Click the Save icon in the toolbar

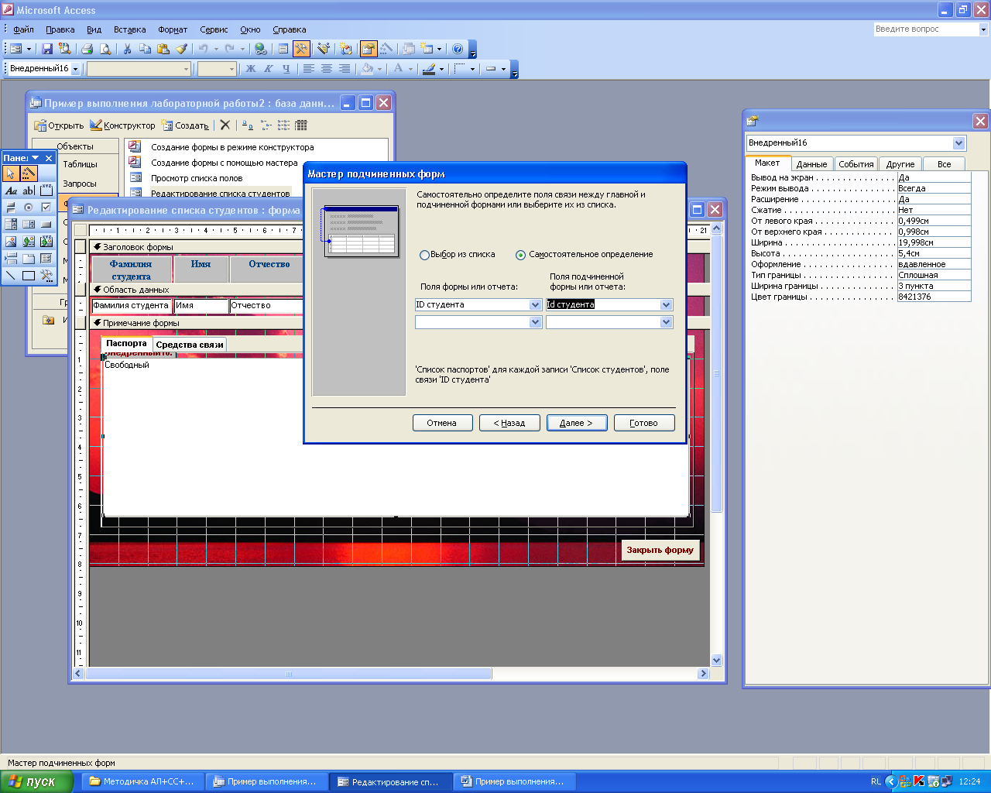tap(47, 49)
